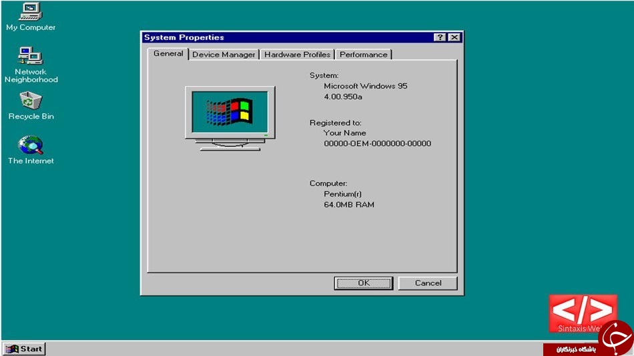Click product ID 00000-OEM-0000000-00000
The image size is (634, 356).
(377, 143)
